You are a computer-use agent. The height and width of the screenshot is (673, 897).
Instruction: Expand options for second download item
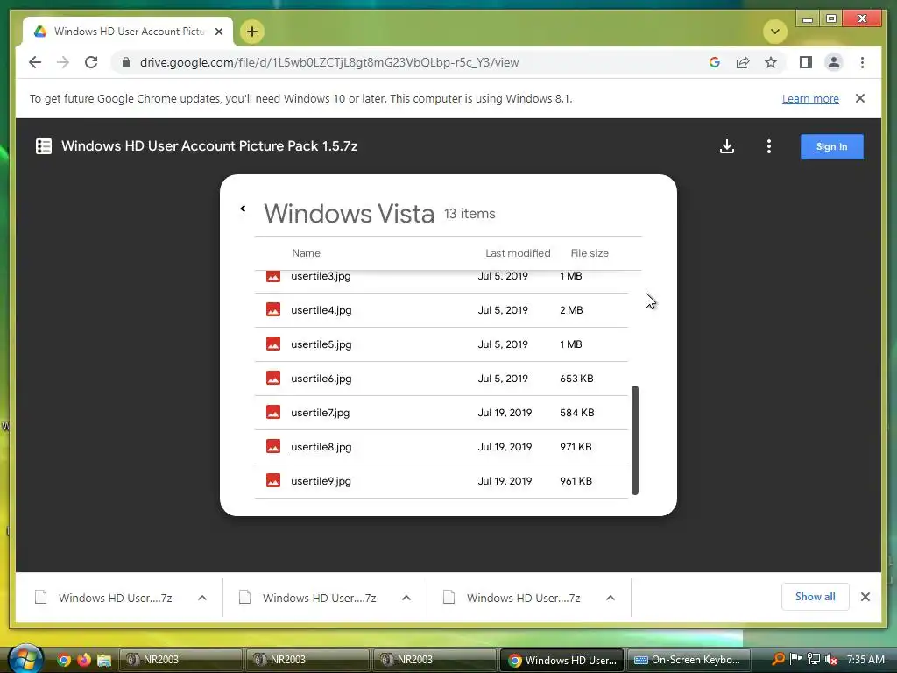pos(406,598)
